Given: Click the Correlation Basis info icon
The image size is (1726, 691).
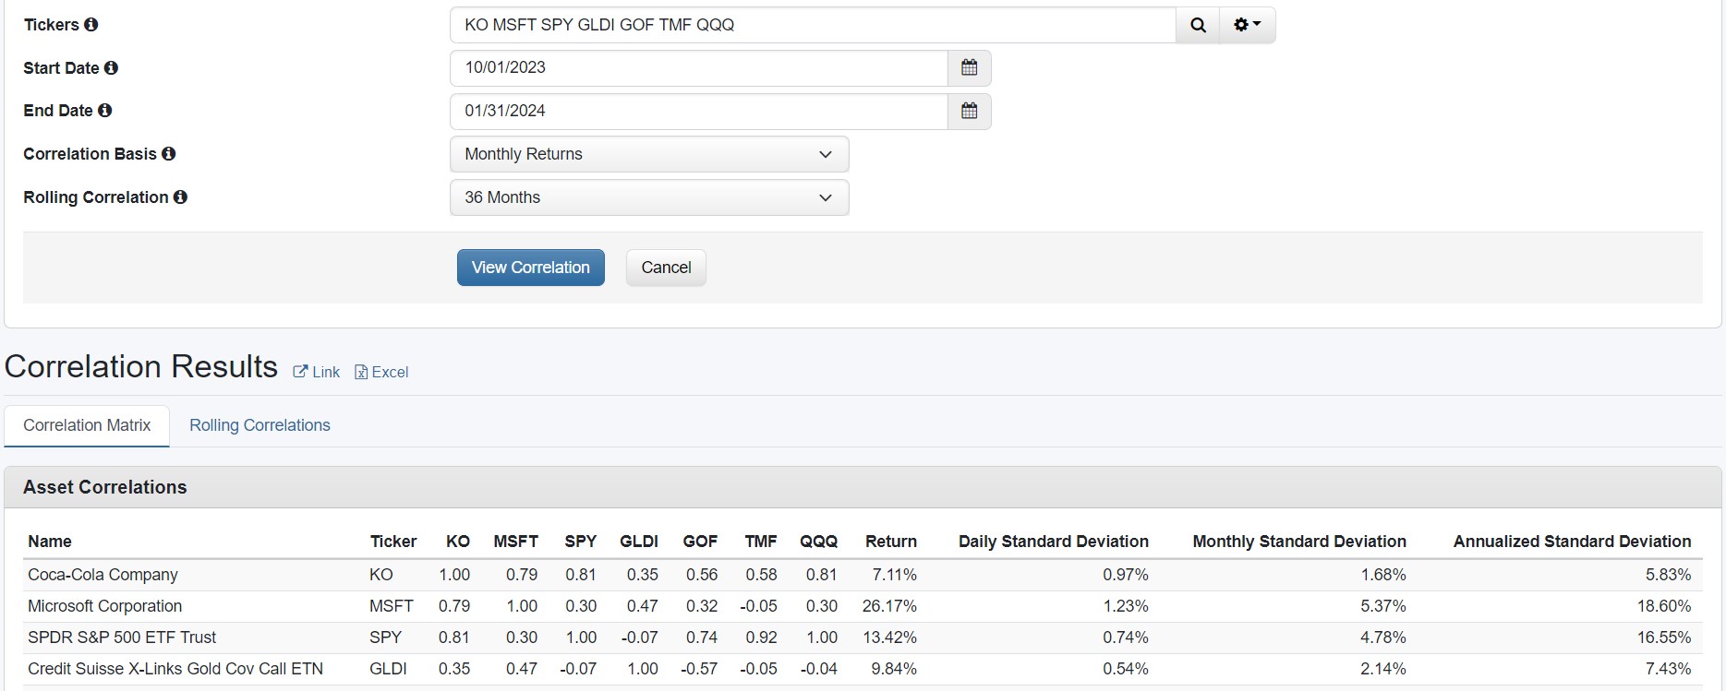Looking at the screenshot, I should pyautogui.click(x=169, y=154).
